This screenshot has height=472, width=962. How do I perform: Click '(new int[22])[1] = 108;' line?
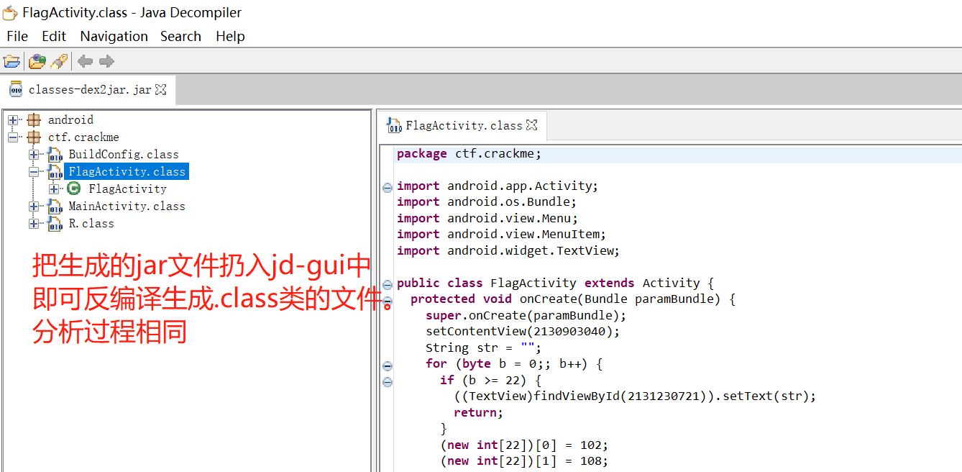[x=524, y=460]
